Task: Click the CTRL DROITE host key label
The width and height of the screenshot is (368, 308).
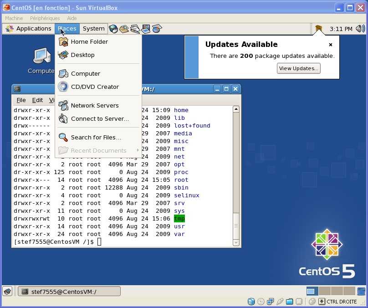Action: pyautogui.click(x=342, y=302)
